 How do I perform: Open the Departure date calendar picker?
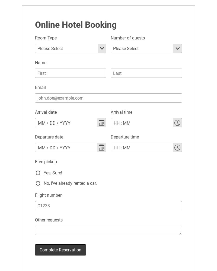click(x=101, y=148)
